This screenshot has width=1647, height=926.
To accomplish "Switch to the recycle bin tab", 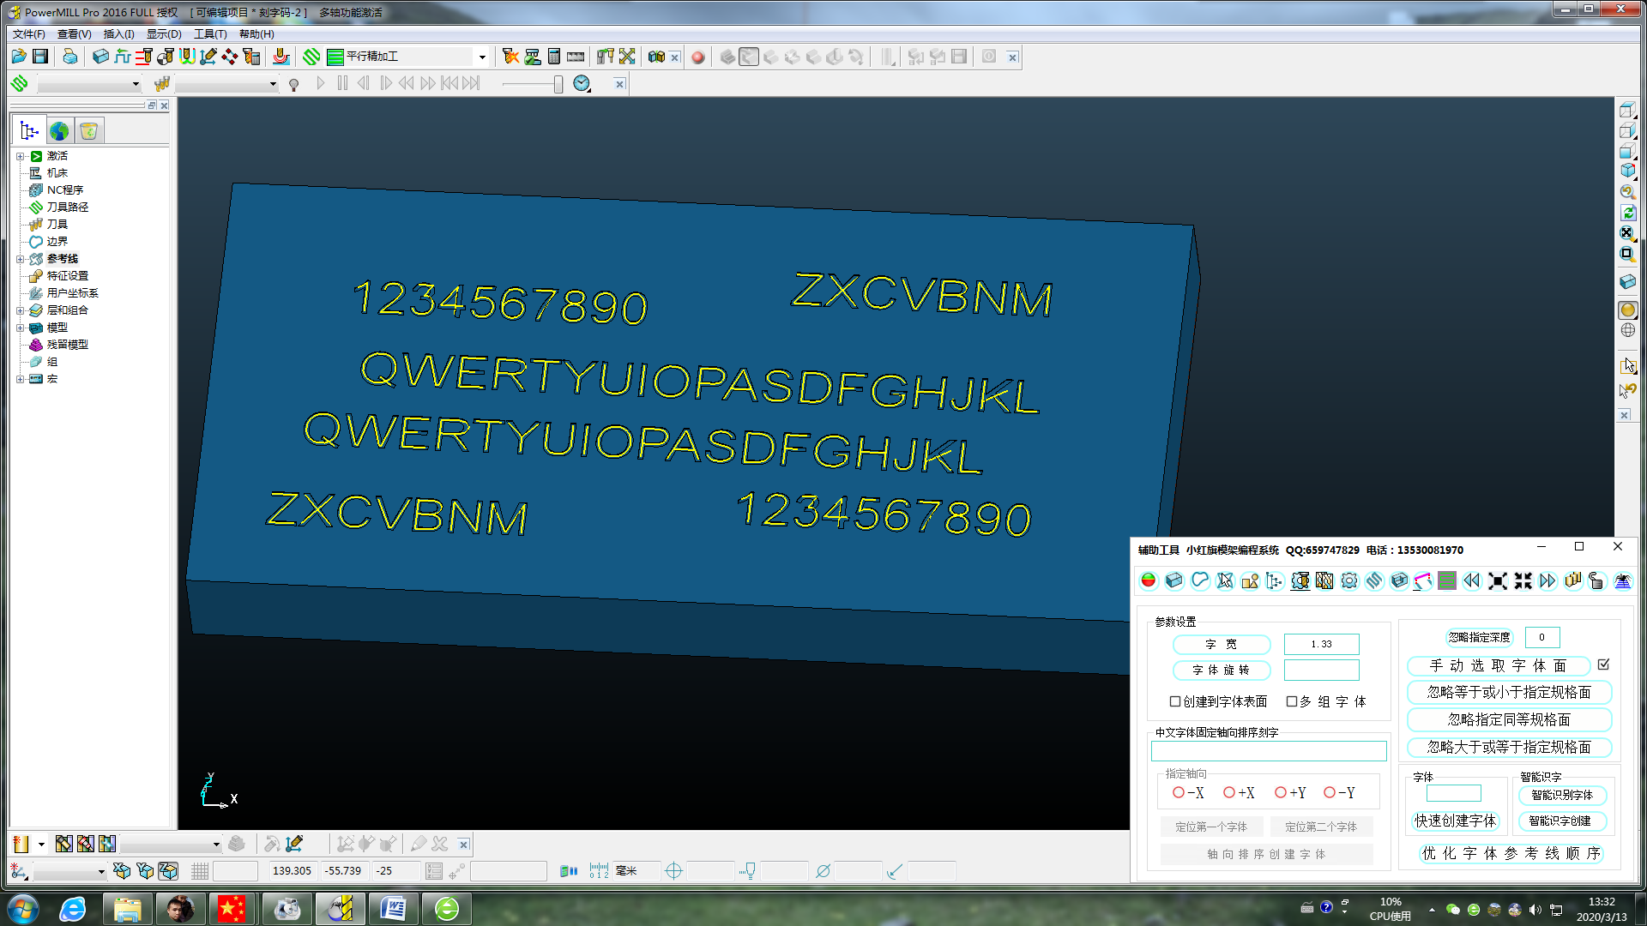I will tap(88, 130).
